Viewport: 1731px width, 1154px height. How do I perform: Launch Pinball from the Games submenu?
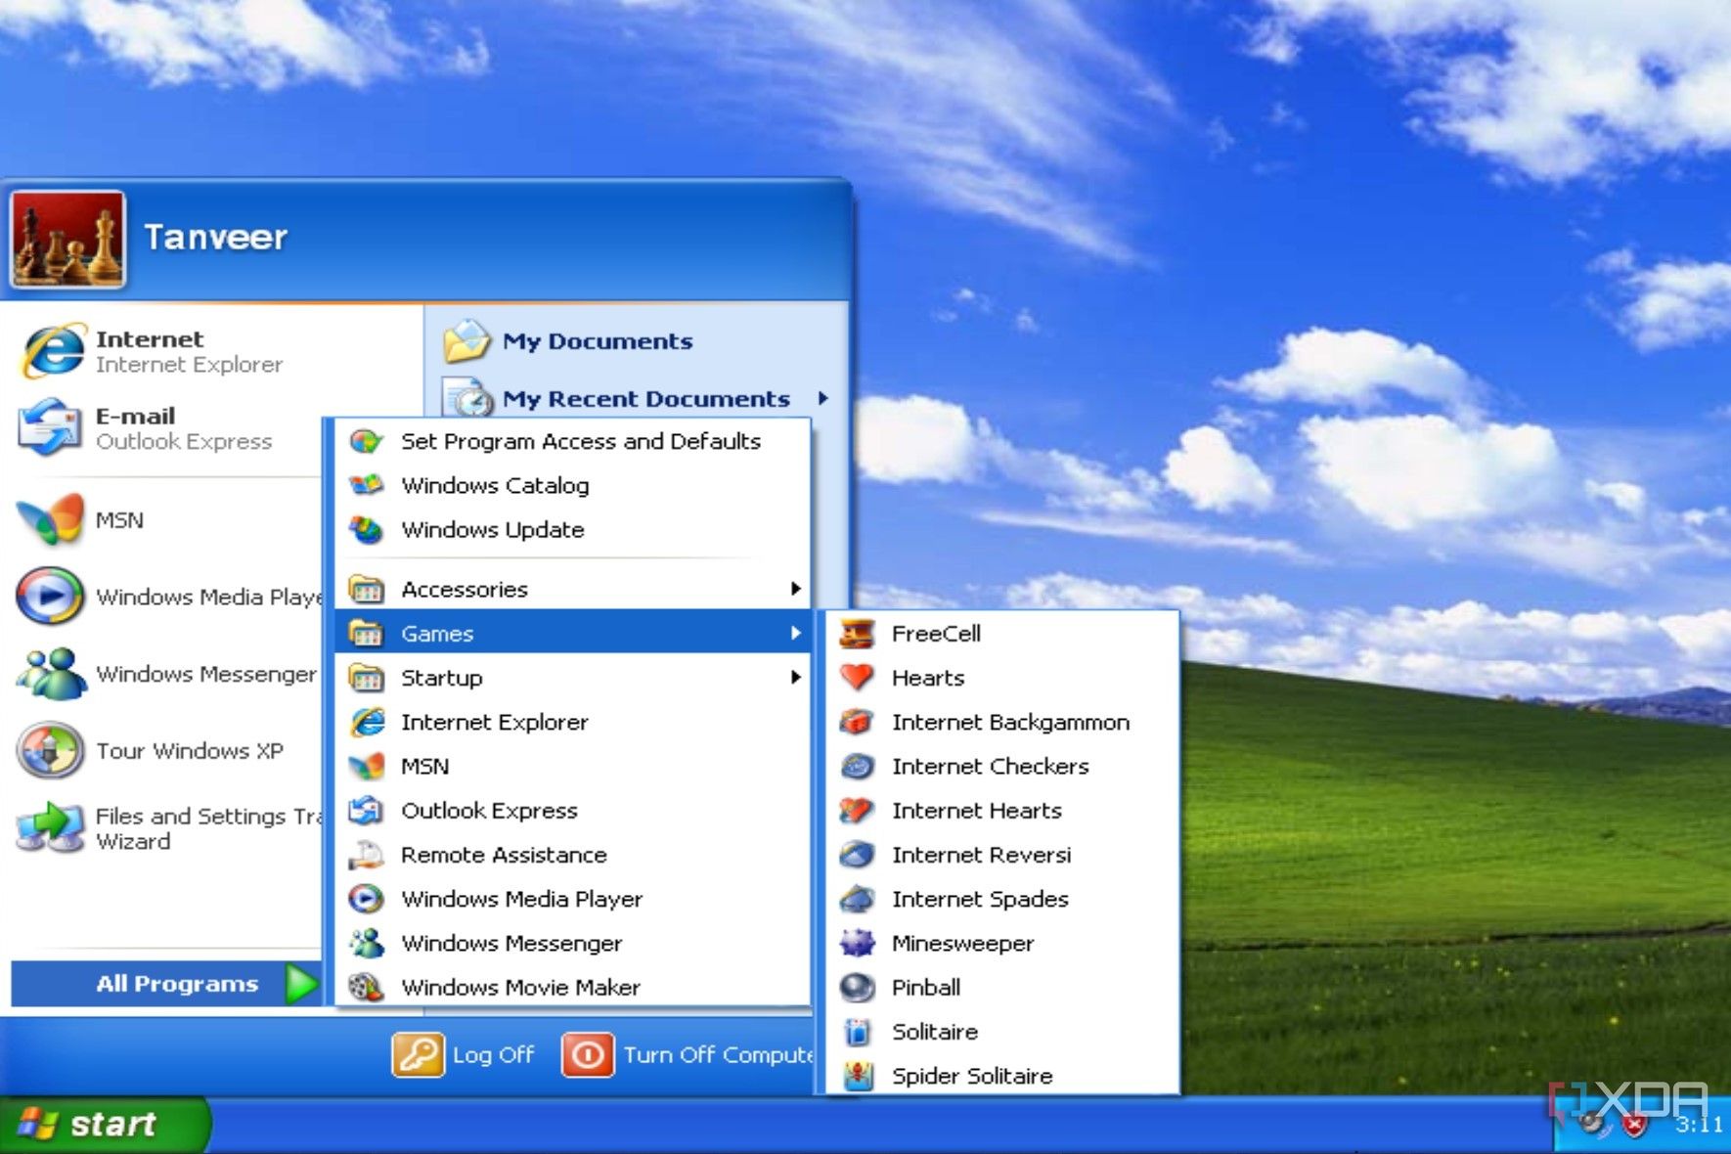tap(923, 987)
